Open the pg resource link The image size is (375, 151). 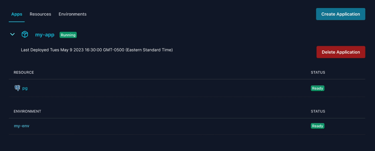click(25, 88)
